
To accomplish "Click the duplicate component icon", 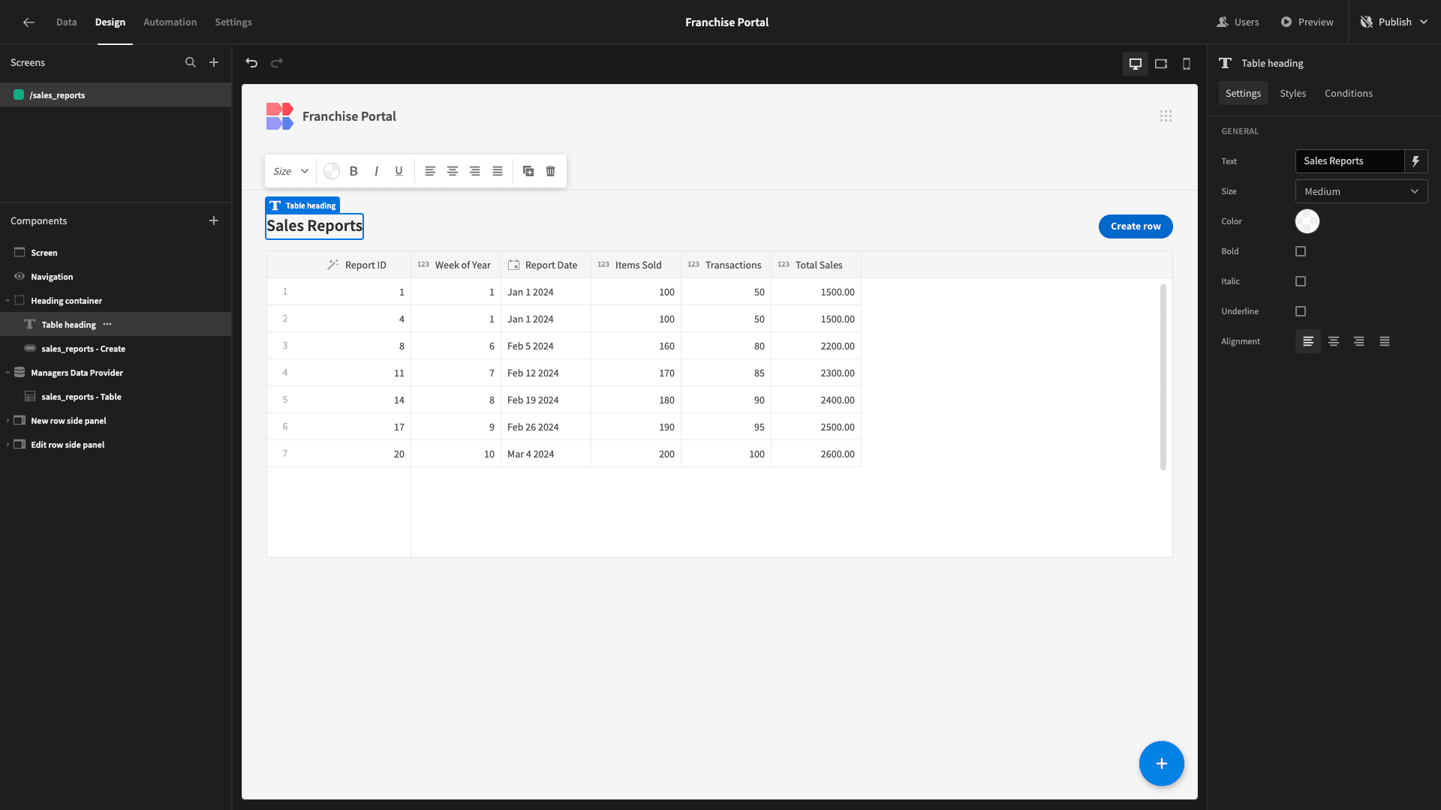I will pos(528,171).
